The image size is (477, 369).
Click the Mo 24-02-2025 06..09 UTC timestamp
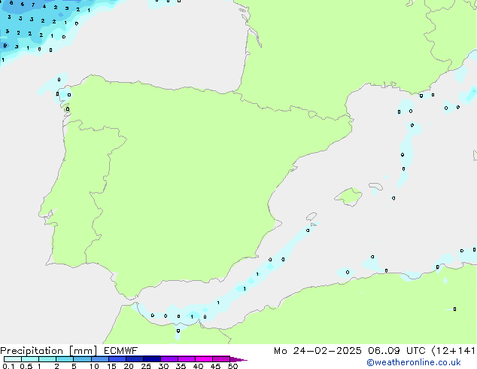[x=350, y=351]
